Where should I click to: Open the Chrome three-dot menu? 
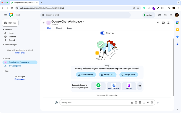click(178, 8)
